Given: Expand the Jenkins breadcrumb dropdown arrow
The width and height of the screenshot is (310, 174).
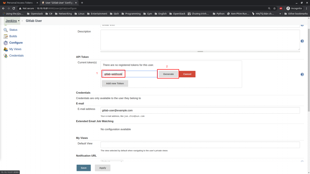Looking at the screenshot, I should click(19, 21).
